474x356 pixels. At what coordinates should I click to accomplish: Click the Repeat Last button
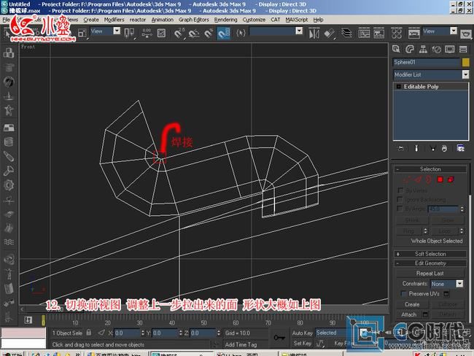coord(430,274)
